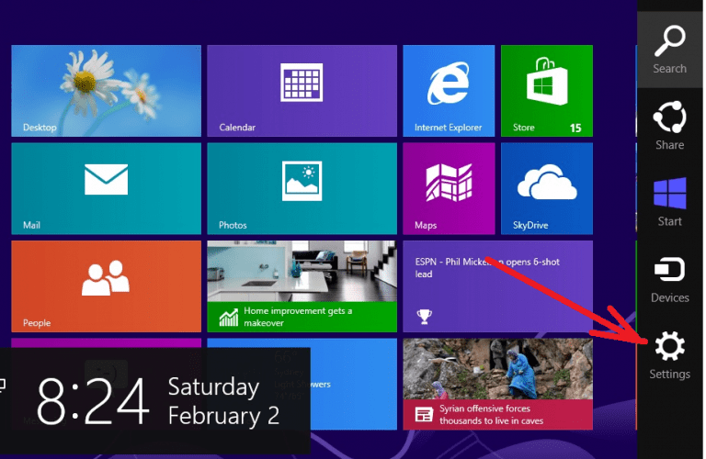This screenshot has width=706, height=459.
Task: Click the Saturday February 2 date text
Action: (x=223, y=401)
